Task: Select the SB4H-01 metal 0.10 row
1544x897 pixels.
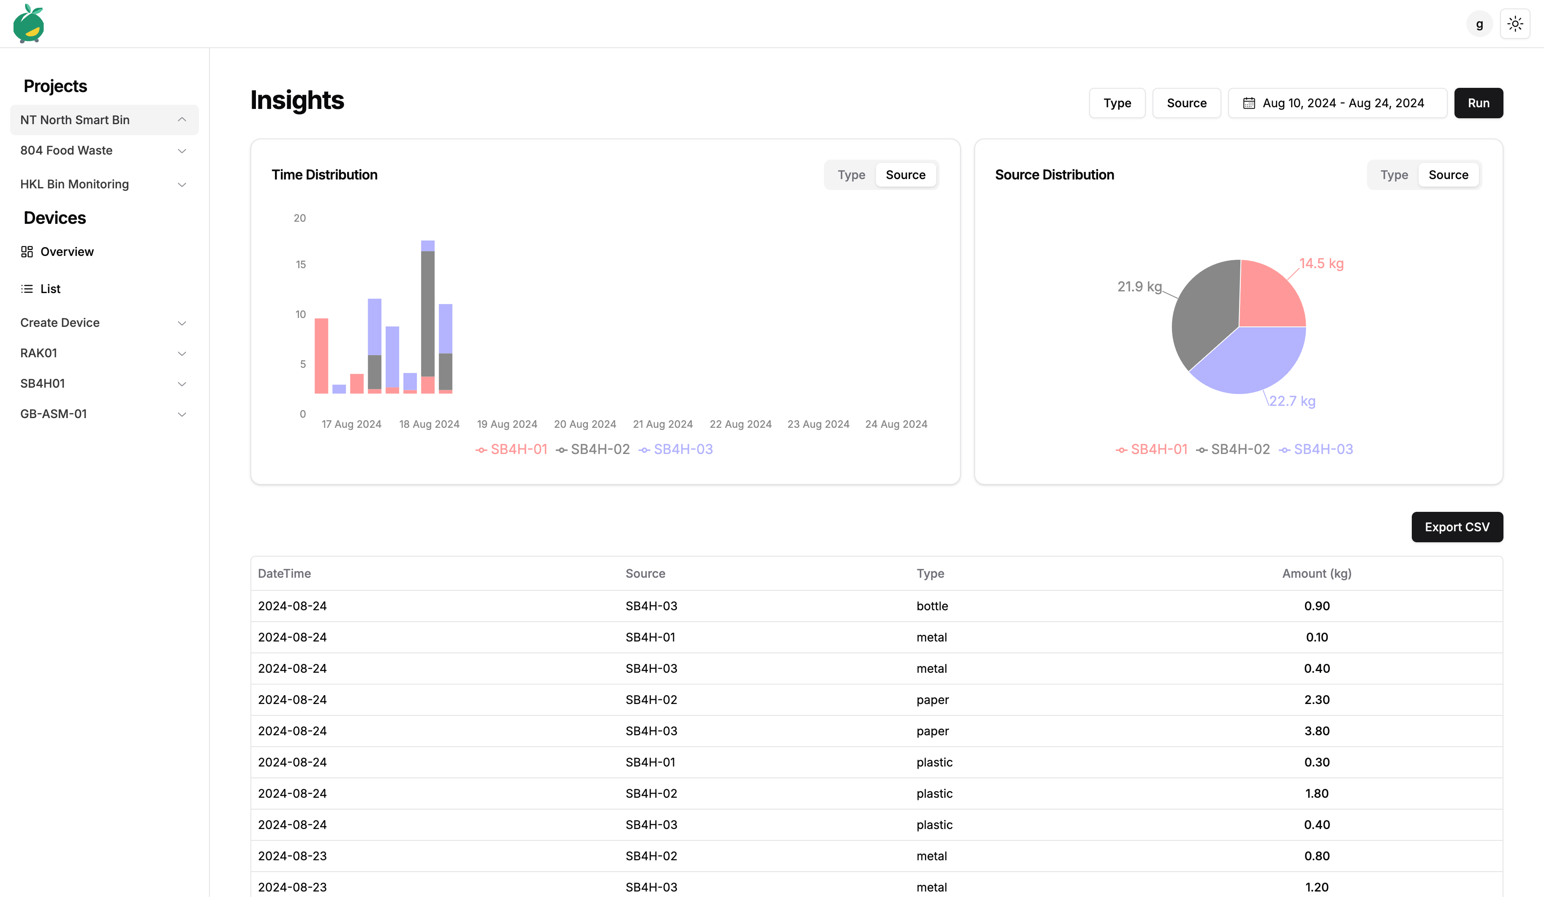Action: 876,637
